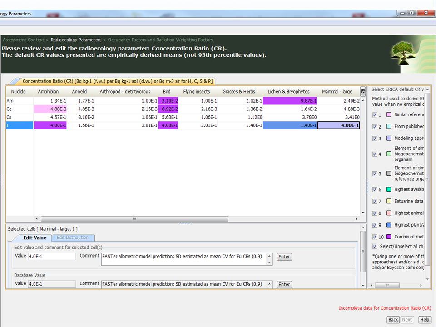Toggle checkbox 8 Highest animal
The width and height of the screenshot is (436, 327).
(375, 213)
